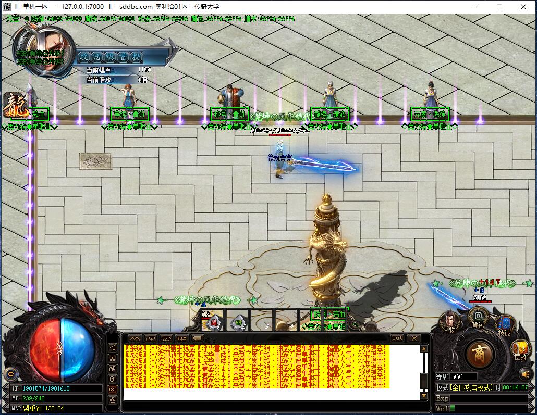This screenshot has height=415, width=537.
Task: Open the 摆摊 stall treasure chest
Action: 520,350
